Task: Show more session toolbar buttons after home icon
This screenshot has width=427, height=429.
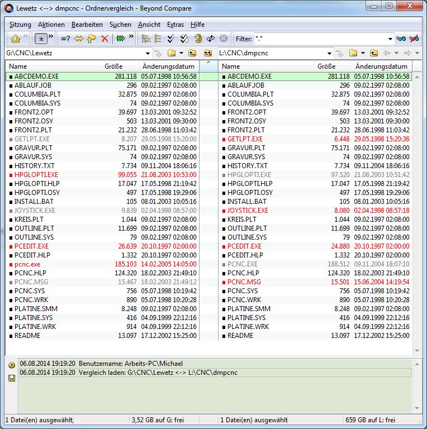Action: tap(26, 36)
